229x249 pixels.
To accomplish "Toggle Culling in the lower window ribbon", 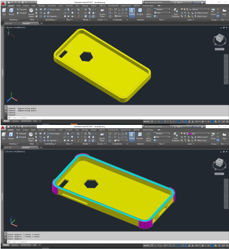I will coord(132,137).
